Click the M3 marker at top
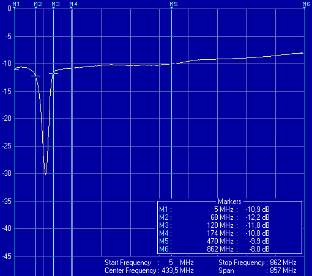The height and width of the screenshot is (276, 312). pyautogui.click(x=56, y=4)
